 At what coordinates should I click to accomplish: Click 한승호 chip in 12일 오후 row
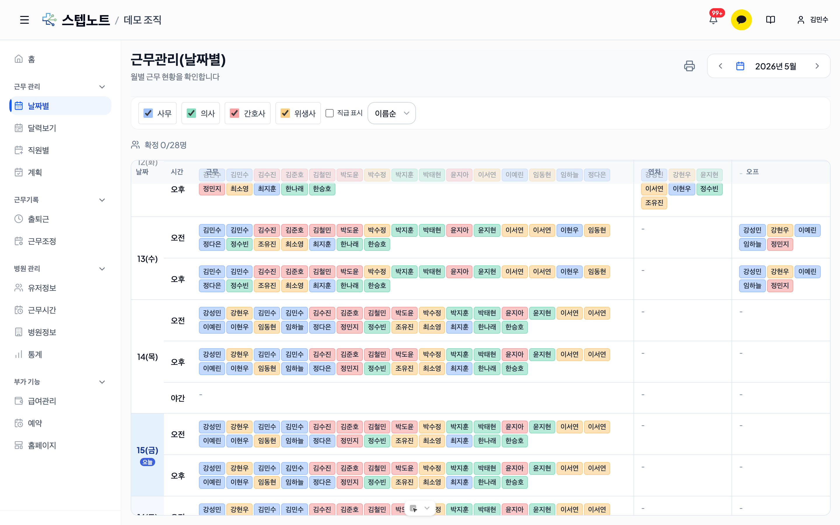pos(322,188)
